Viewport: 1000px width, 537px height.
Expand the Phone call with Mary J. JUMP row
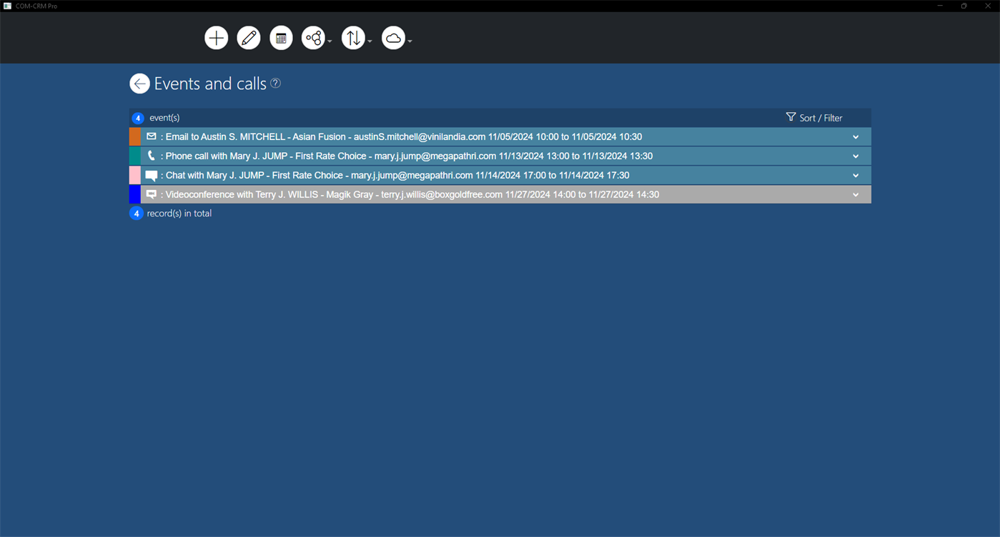[855, 156]
